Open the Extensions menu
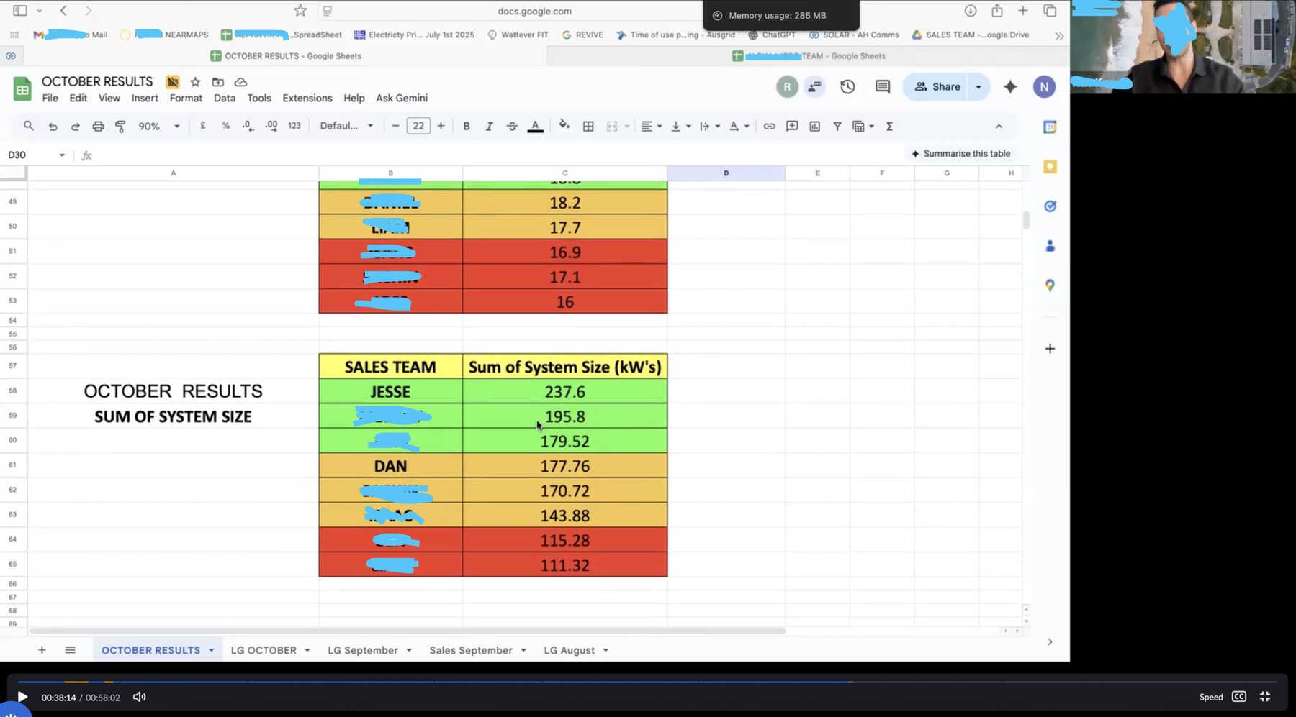 click(x=307, y=98)
